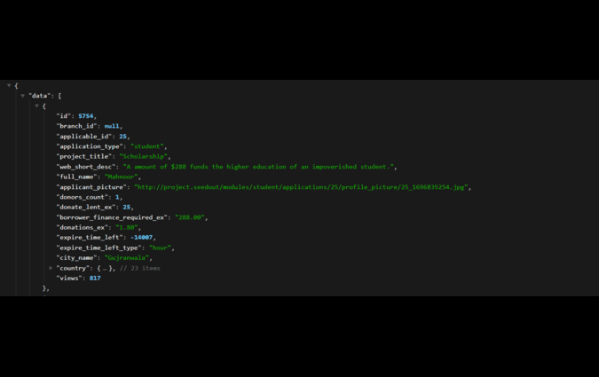Viewport: 599px width, 377px height.
Task: Collapse the "data" array triangle
Action: click(23, 96)
